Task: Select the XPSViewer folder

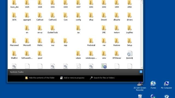Action: tap(117, 55)
